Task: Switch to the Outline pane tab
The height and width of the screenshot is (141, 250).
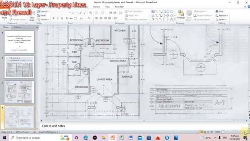Action: click(17, 27)
